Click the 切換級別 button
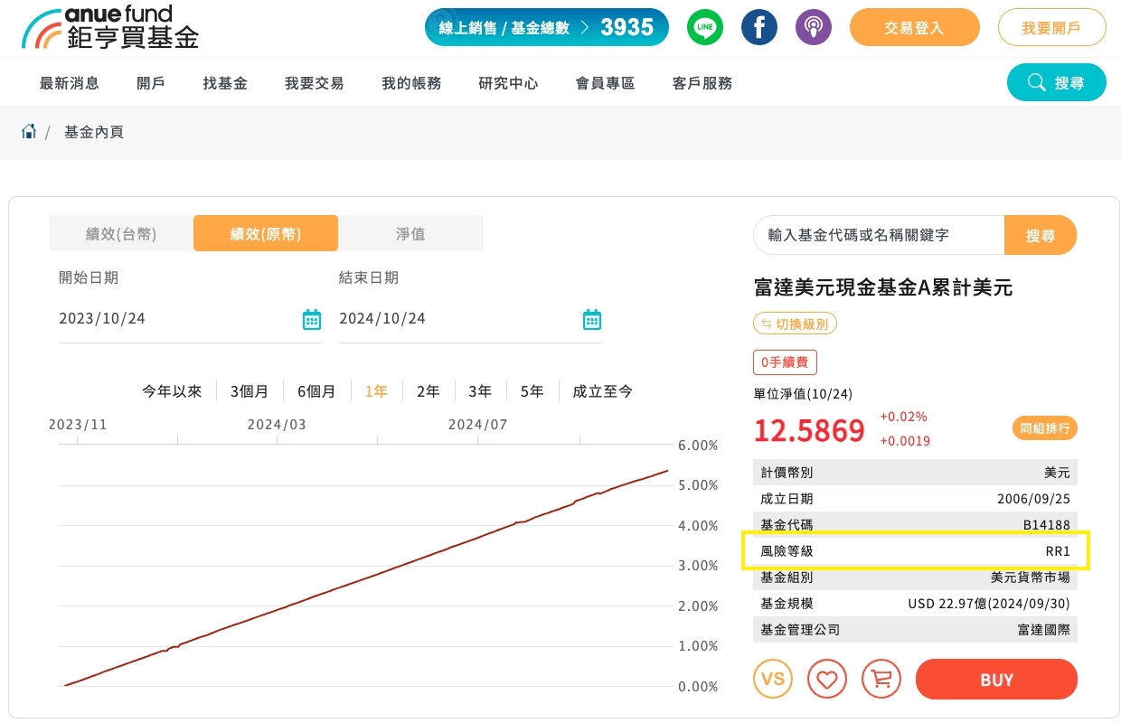 (x=796, y=323)
